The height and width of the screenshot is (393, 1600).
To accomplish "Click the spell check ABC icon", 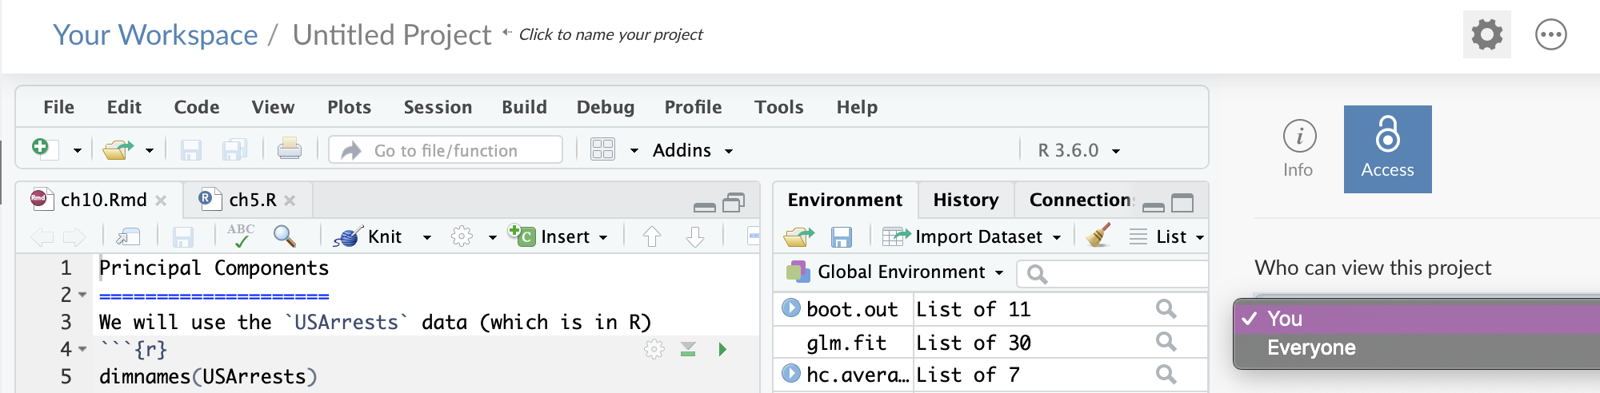I will pyautogui.click(x=241, y=236).
